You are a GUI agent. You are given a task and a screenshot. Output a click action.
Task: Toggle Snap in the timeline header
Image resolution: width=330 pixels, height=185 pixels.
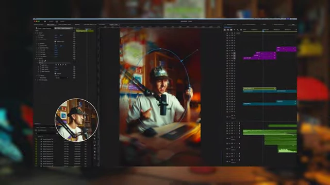pyautogui.click(x=228, y=30)
